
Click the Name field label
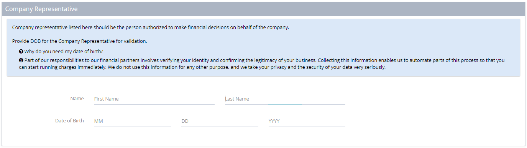coord(77,98)
